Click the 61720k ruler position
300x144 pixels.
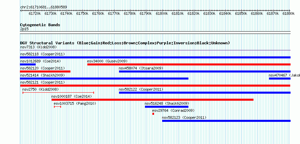[x=35, y=13]
